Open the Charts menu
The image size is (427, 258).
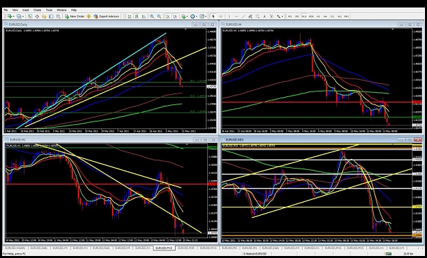click(38, 10)
